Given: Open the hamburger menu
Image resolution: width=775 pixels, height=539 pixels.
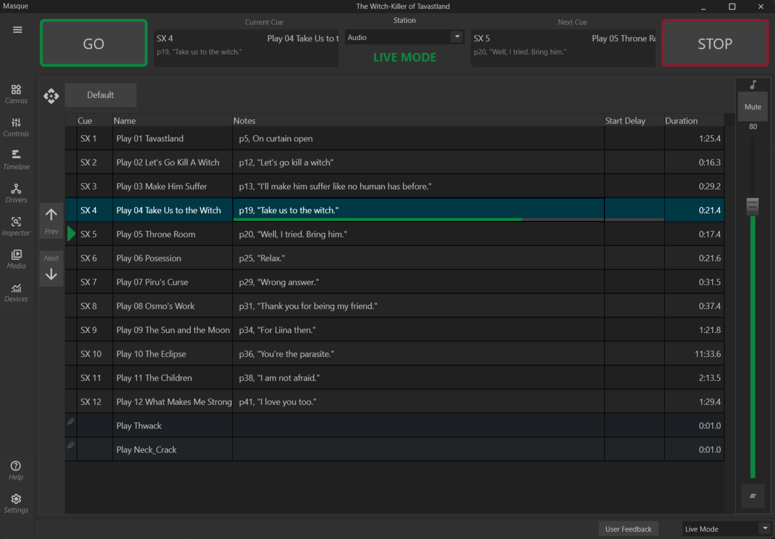Looking at the screenshot, I should click(x=17, y=30).
